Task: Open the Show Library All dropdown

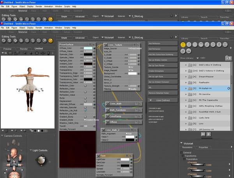Action: coord(201,58)
